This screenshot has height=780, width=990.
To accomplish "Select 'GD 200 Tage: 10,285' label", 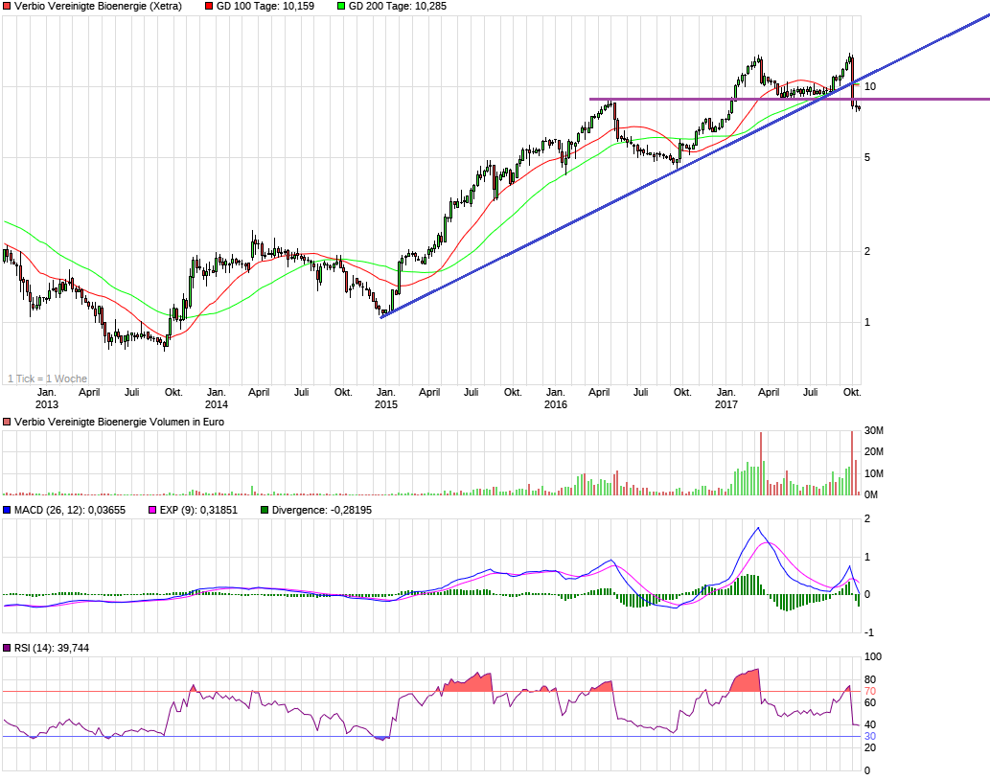I will [x=398, y=7].
